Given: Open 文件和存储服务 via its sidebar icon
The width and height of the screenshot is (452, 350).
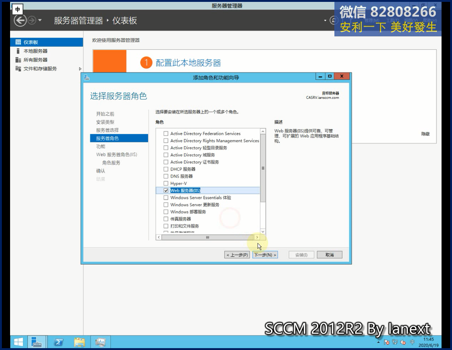Looking at the screenshot, I should pos(18,69).
